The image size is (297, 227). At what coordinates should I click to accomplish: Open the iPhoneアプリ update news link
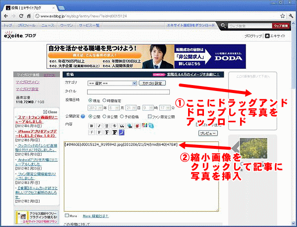pos(36,134)
